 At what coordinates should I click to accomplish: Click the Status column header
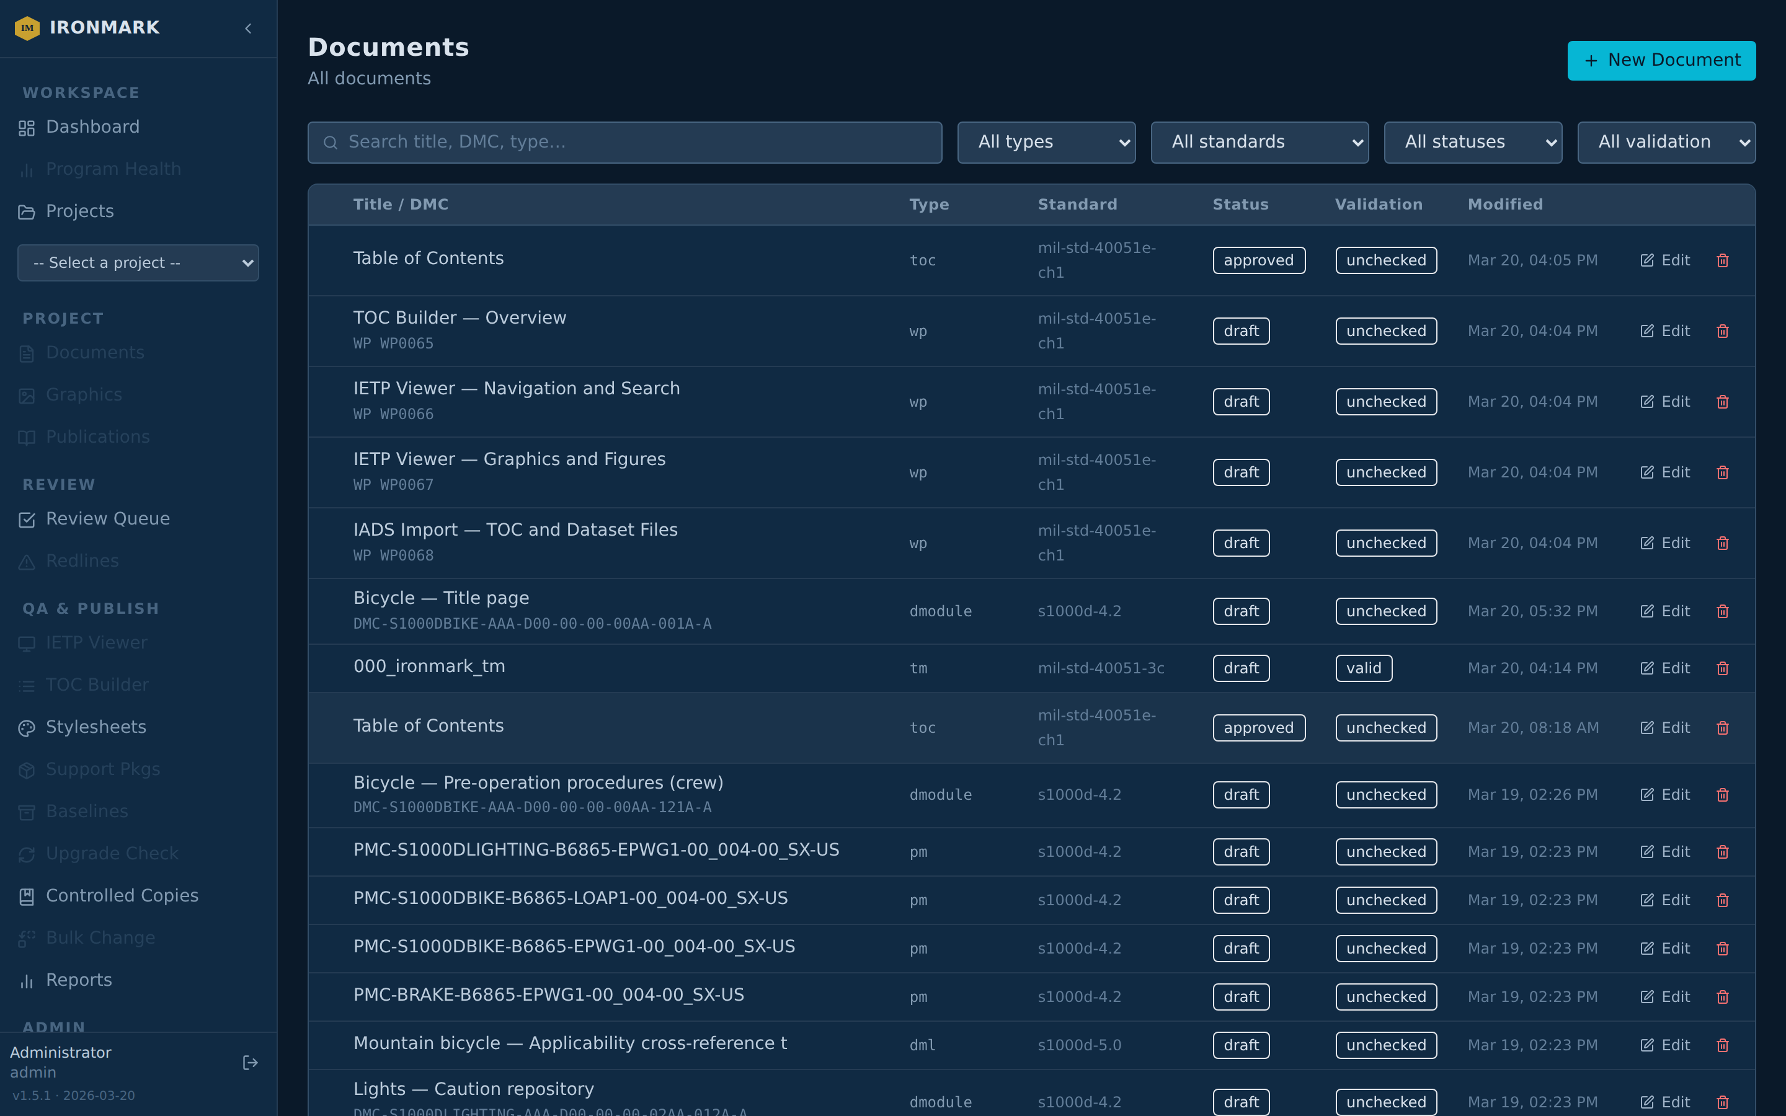[1240, 205]
